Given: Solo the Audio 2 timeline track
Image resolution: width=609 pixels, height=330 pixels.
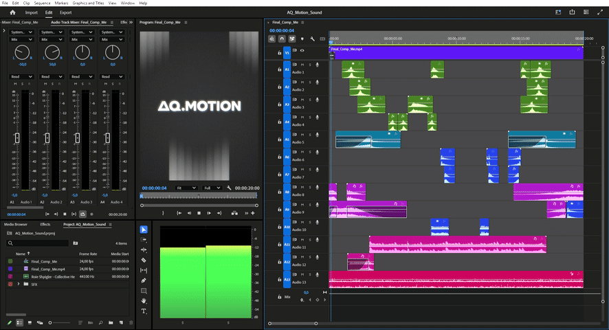Looking at the screenshot, I should pyautogui.click(x=310, y=82).
